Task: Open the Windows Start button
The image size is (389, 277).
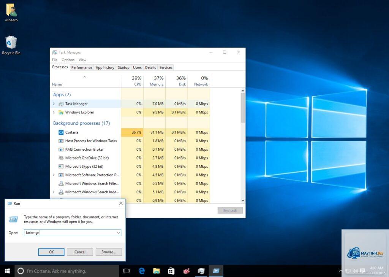Action: pyautogui.click(x=7, y=271)
